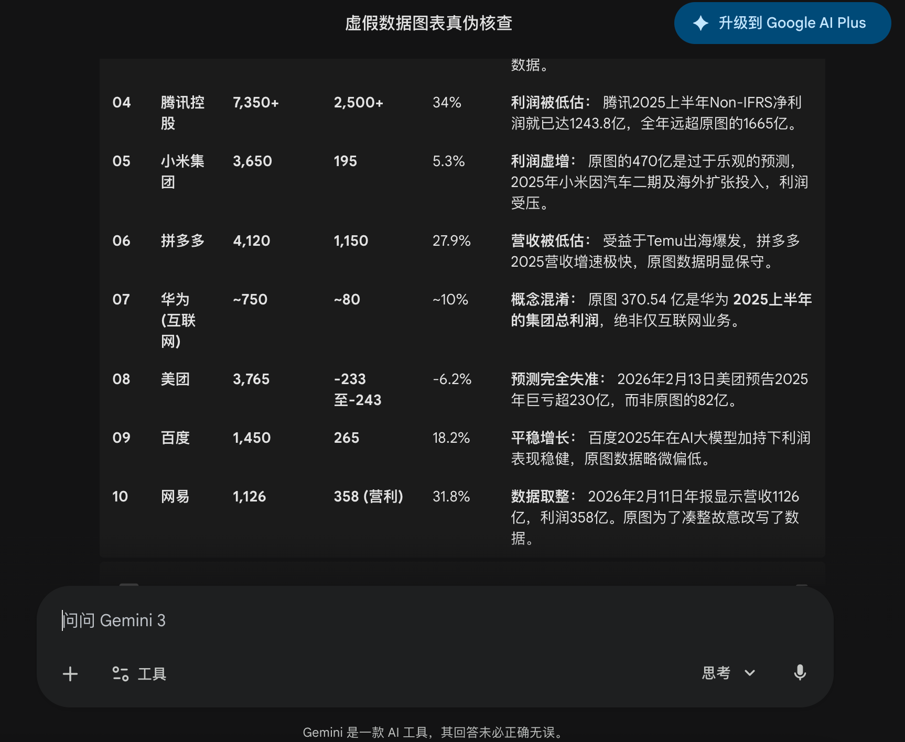
Task: Focus the 问问 Gemini 3 input field
Action: pyautogui.click(x=435, y=620)
